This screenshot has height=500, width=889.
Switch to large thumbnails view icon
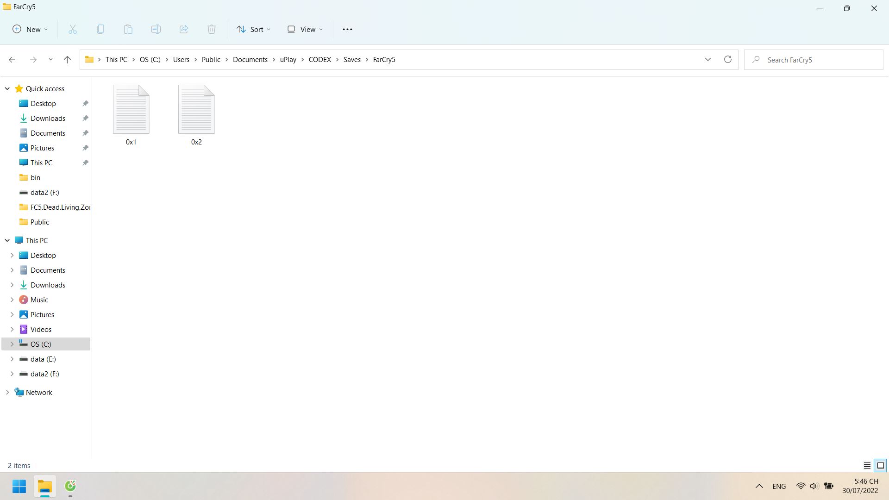click(881, 466)
